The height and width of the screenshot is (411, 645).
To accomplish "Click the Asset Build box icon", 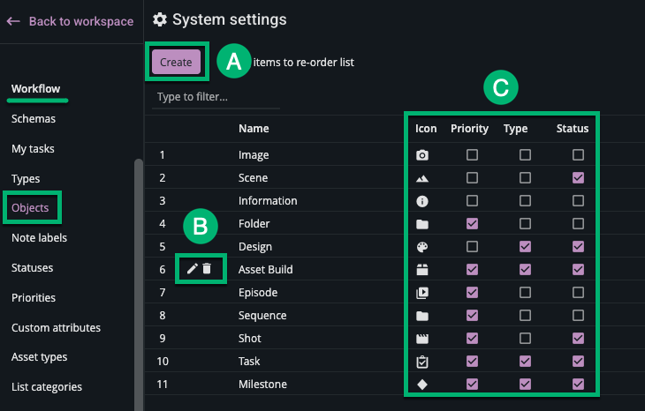I will (422, 270).
